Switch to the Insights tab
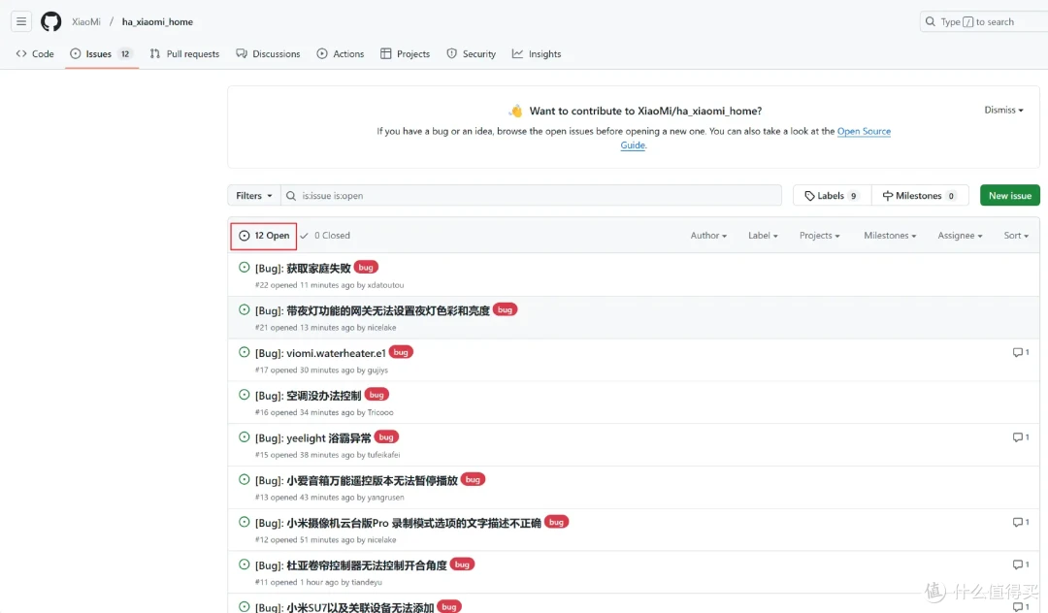The width and height of the screenshot is (1048, 613). [537, 53]
